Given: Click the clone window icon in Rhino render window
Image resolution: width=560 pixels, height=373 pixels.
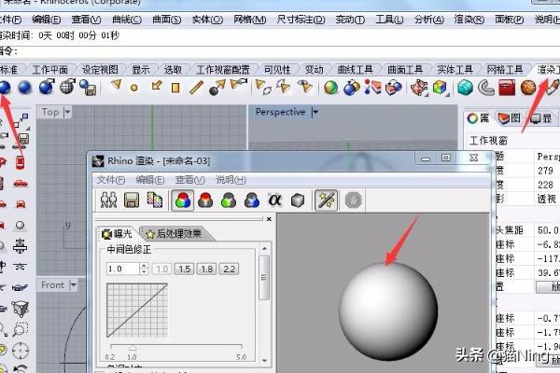Looking at the screenshot, I should (x=108, y=200).
